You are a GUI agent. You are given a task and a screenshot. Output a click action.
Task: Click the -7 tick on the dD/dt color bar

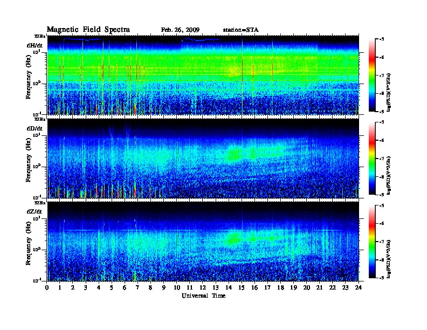point(382,159)
